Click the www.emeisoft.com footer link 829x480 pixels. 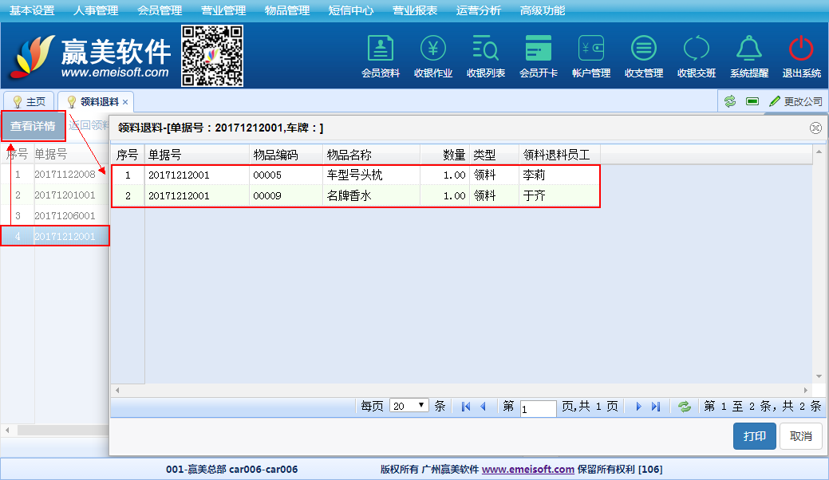(528, 470)
